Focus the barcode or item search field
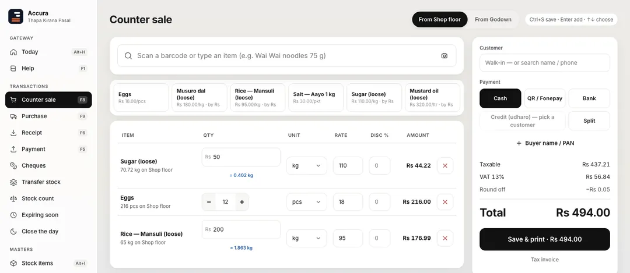630x273 pixels. pos(287,56)
